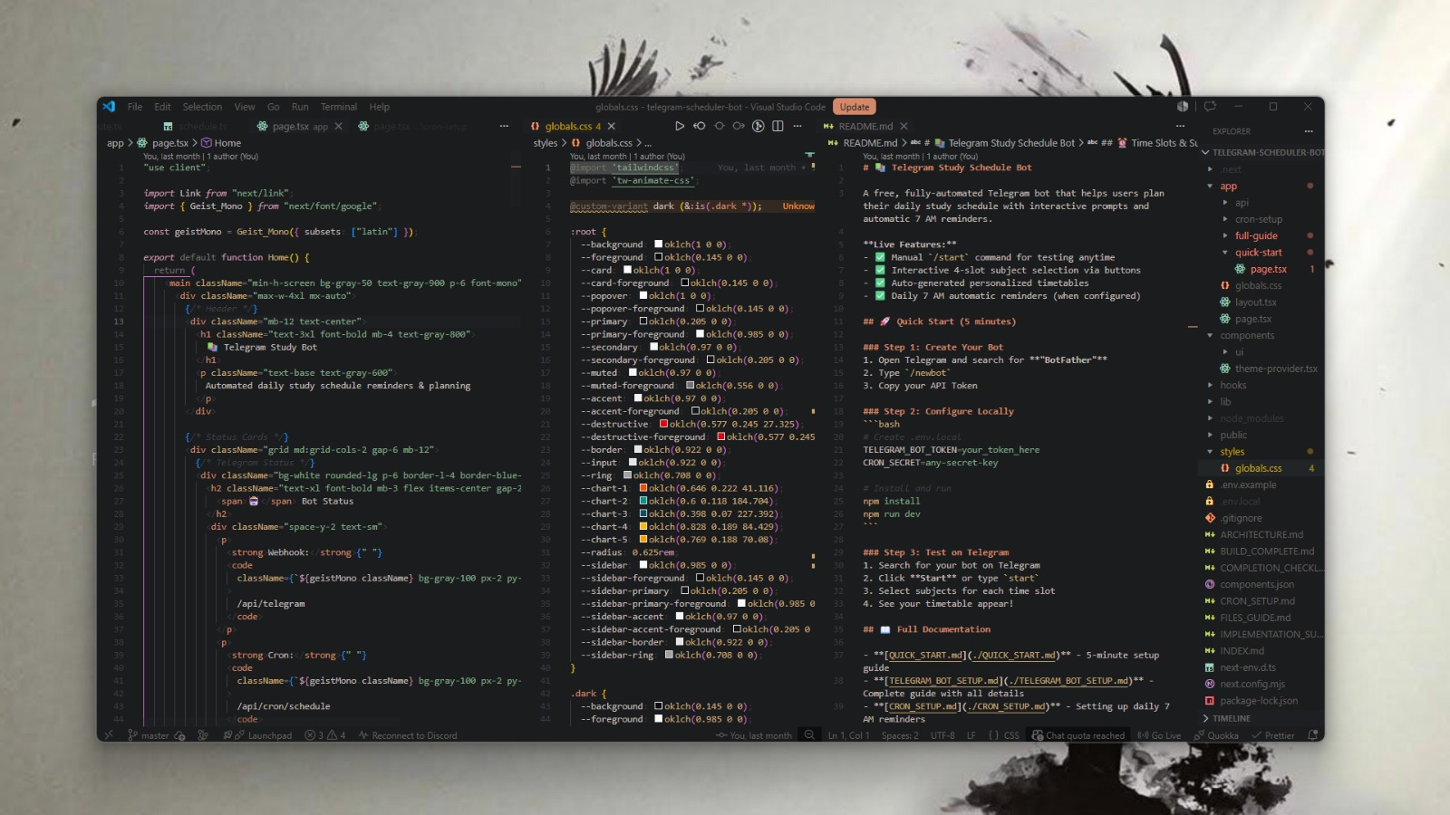This screenshot has width=1450, height=815.
Task: Open changes icon beside the run button
Action: pos(700,126)
